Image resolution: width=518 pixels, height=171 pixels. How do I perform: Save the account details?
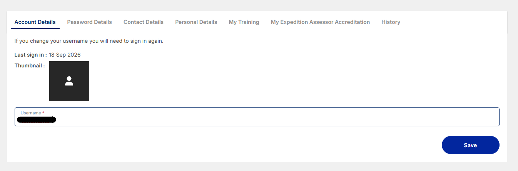(x=470, y=145)
